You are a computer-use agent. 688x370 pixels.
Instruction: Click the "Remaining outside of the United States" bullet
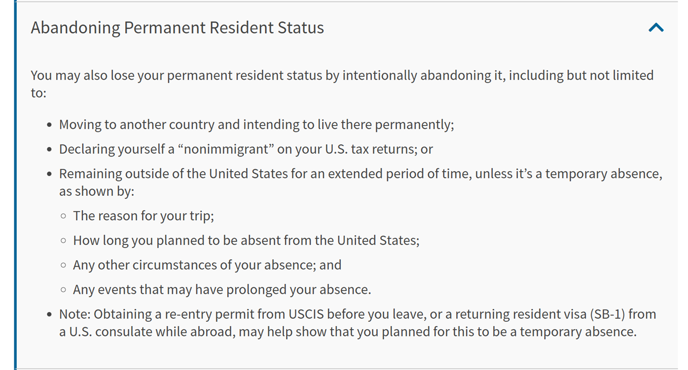pyautogui.click(x=360, y=174)
